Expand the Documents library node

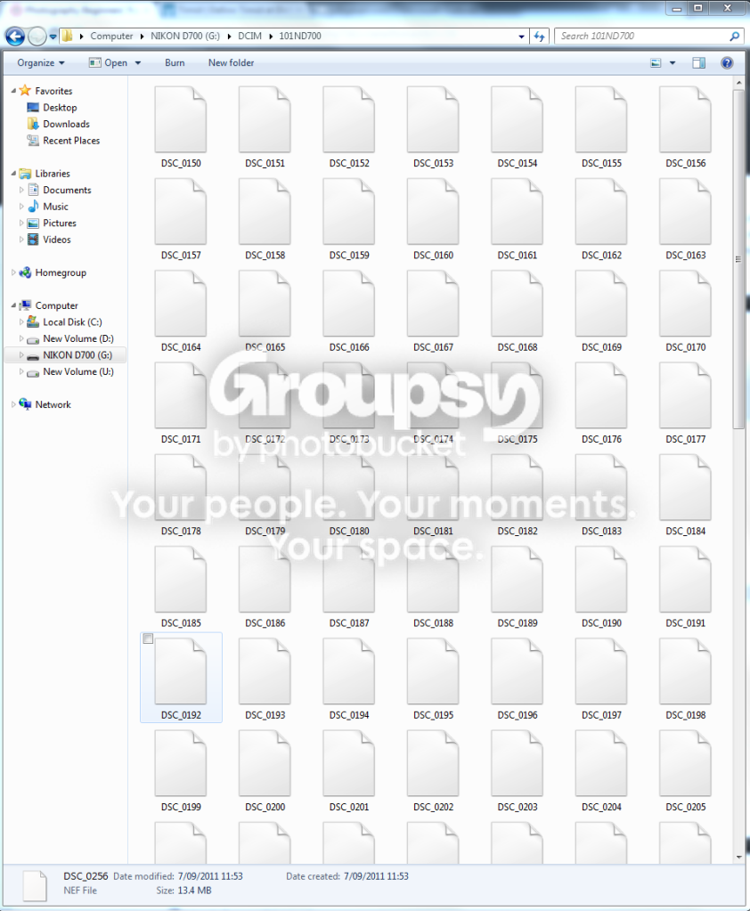tap(21, 190)
